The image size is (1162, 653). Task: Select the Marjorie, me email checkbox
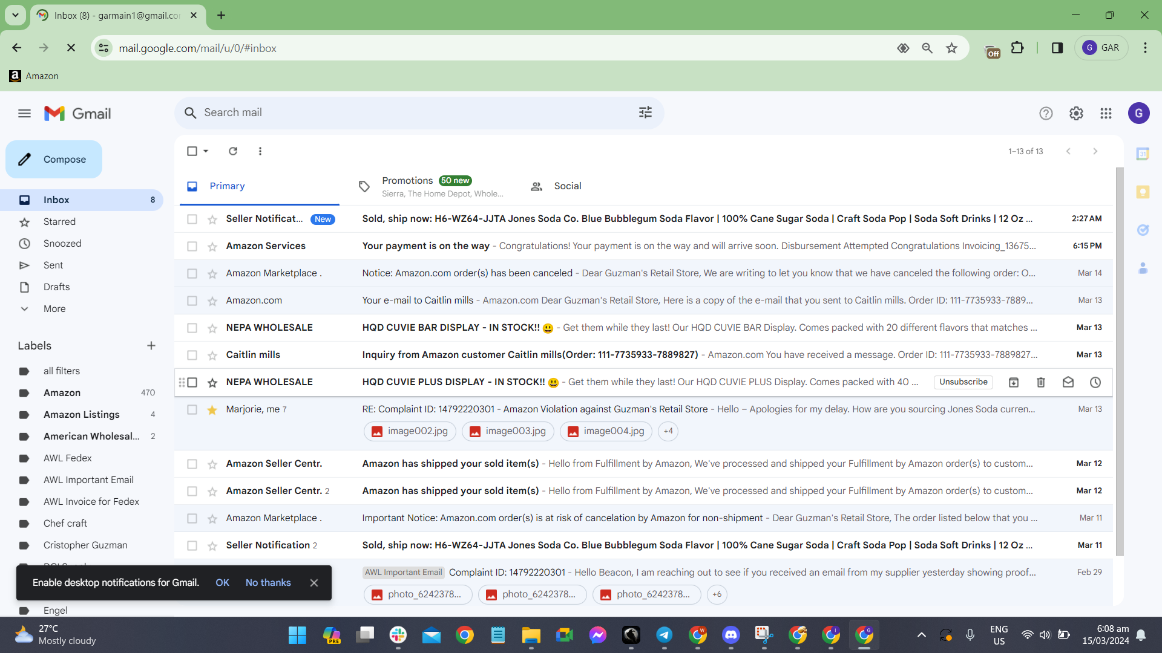point(192,409)
